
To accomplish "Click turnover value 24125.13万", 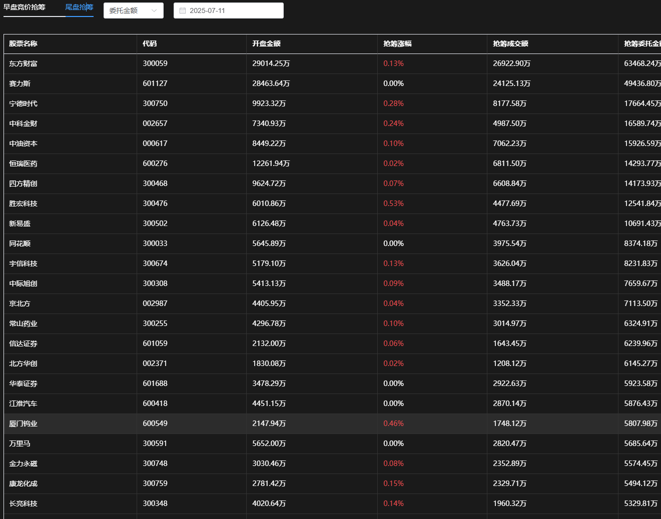I will pos(512,83).
